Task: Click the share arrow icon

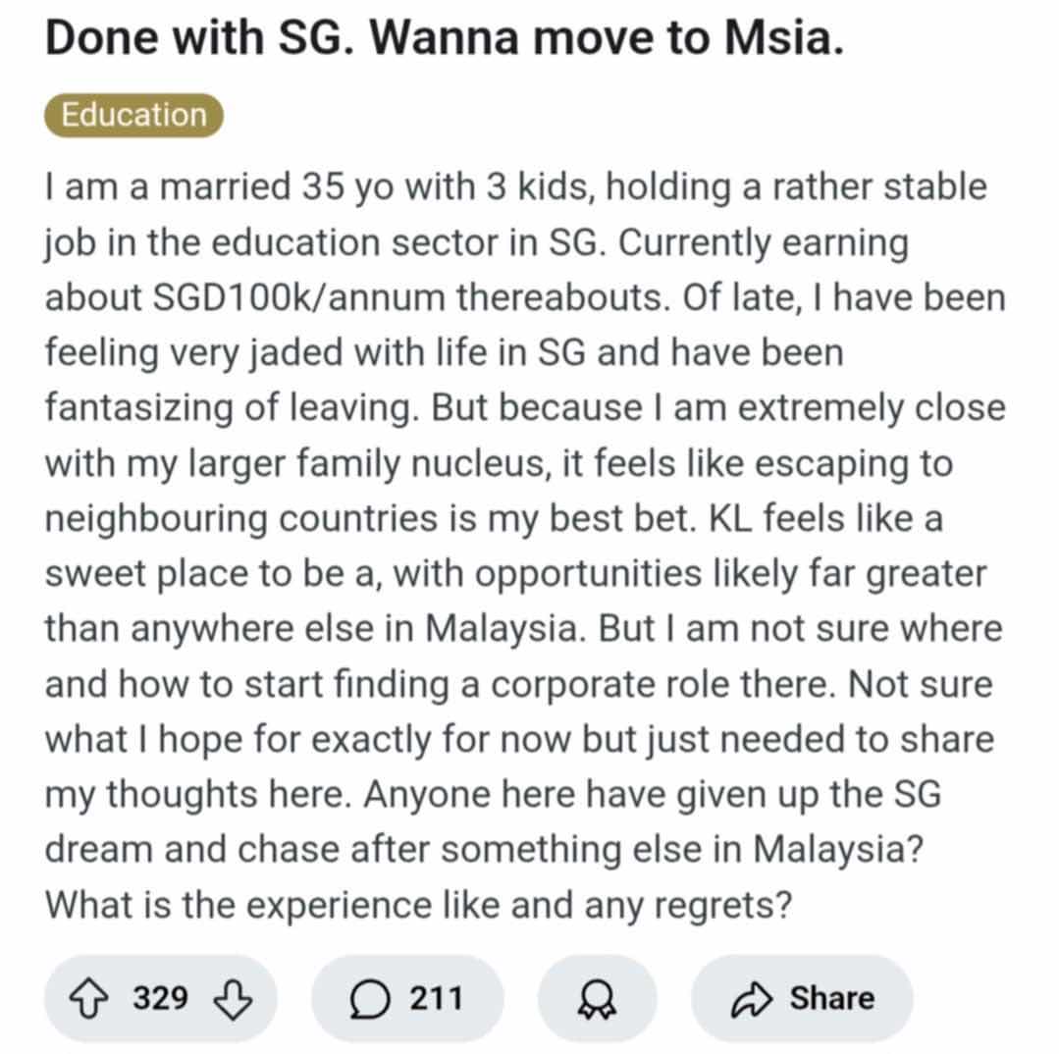Action: pos(753,999)
